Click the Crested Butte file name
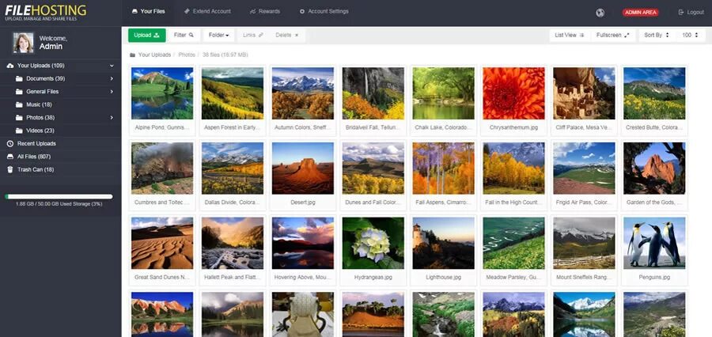This screenshot has height=337, width=712. (654, 127)
